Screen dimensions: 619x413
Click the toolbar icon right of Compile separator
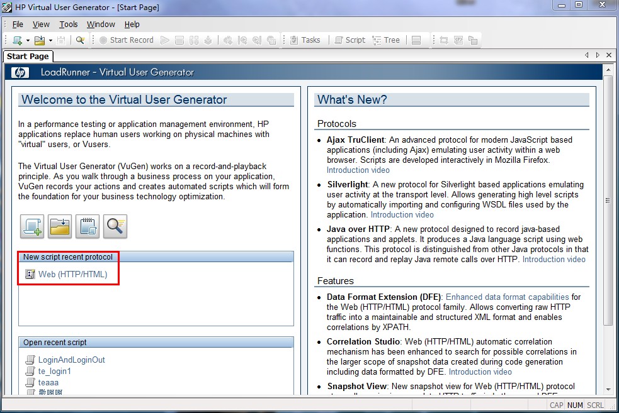click(x=228, y=40)
